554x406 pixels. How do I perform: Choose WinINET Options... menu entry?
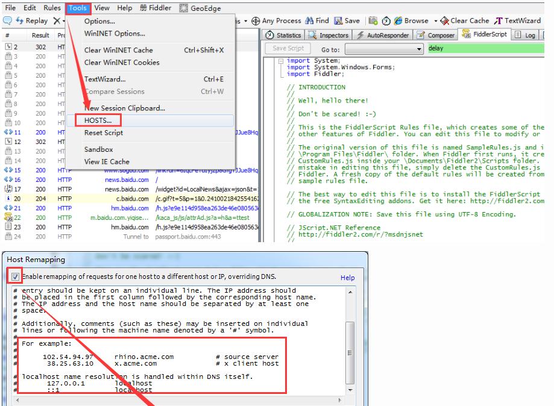[150, 34]
